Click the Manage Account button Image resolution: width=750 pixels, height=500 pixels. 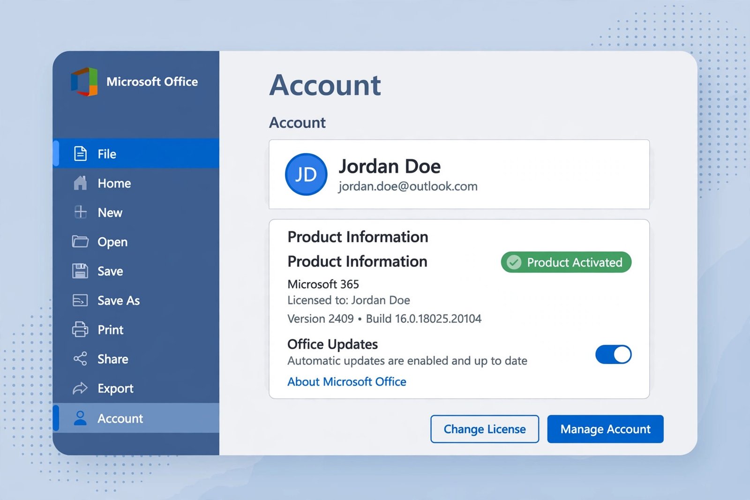(605, 429)
